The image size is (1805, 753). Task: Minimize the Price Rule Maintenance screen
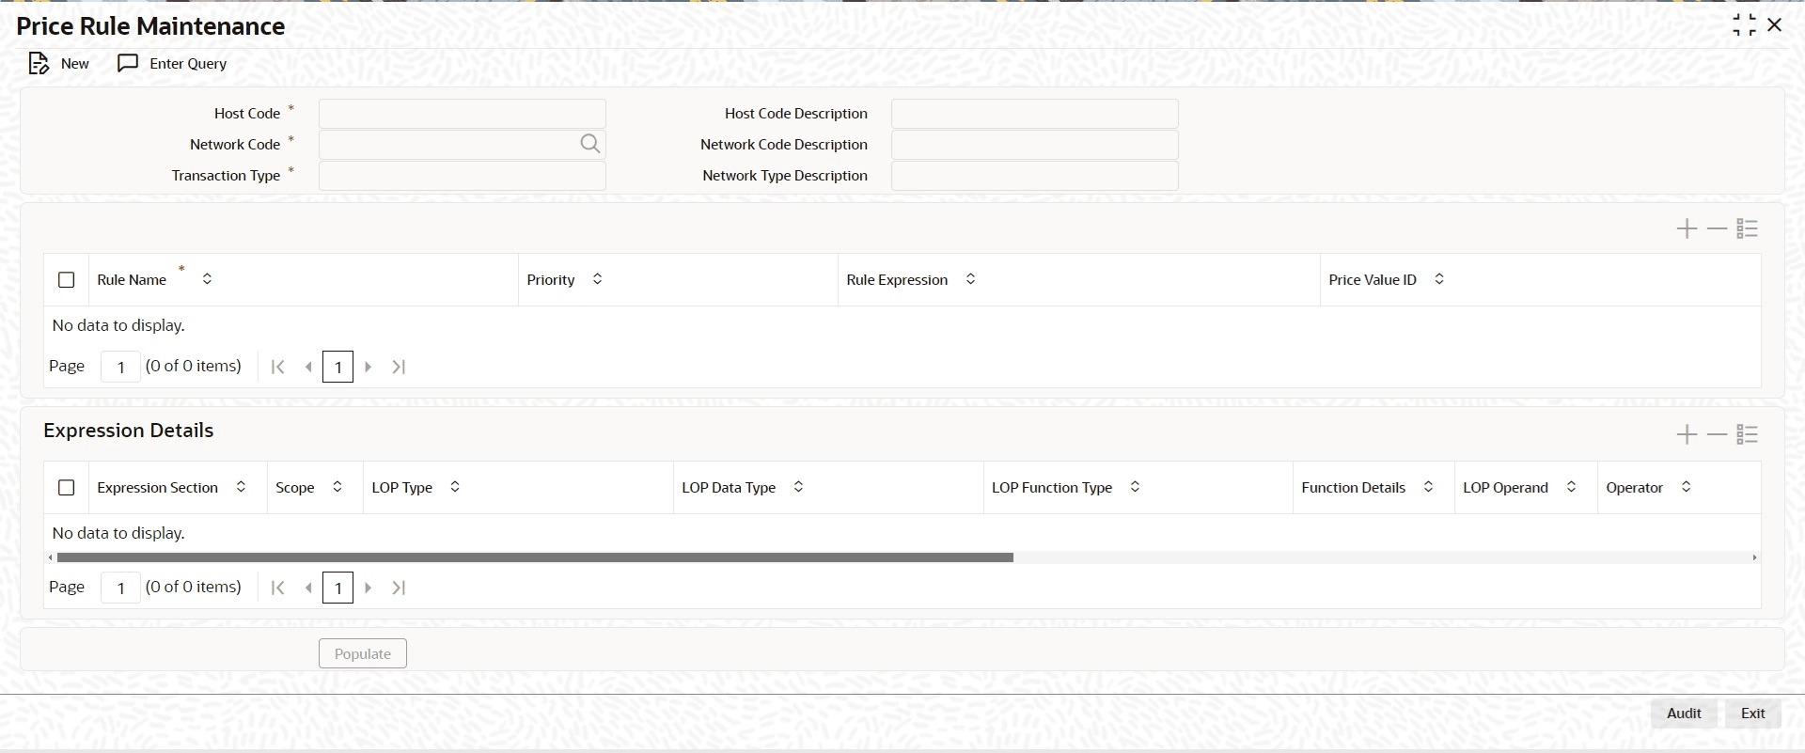tap(1744, 25)
